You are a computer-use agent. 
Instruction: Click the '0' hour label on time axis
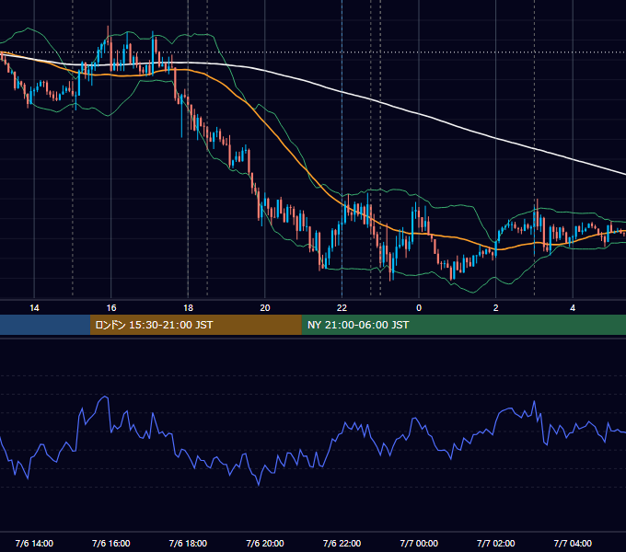419,308
